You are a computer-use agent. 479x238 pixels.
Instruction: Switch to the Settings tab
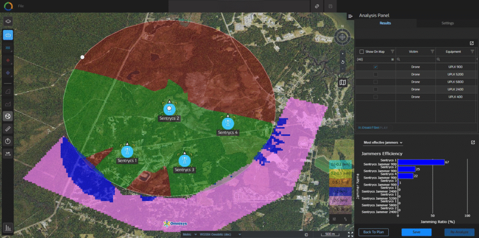pos(448,23)
